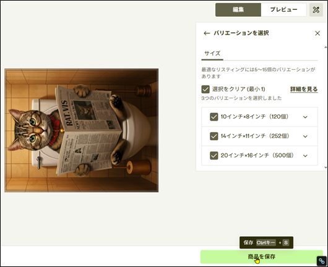328x267 pixels.
Task: Uncheck the 14インチ×11インチ variation
Action: pos(214,136)
